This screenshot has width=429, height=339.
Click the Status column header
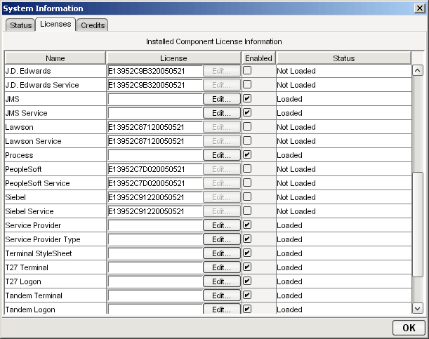pyautogui.click(x=343, y=58)
